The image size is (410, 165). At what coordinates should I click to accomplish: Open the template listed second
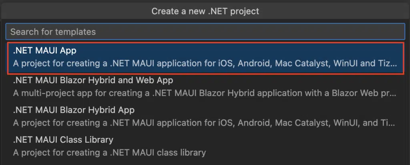click(205, 87)
